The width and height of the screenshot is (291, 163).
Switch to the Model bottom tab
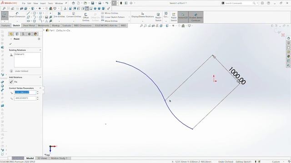(30, 158)
